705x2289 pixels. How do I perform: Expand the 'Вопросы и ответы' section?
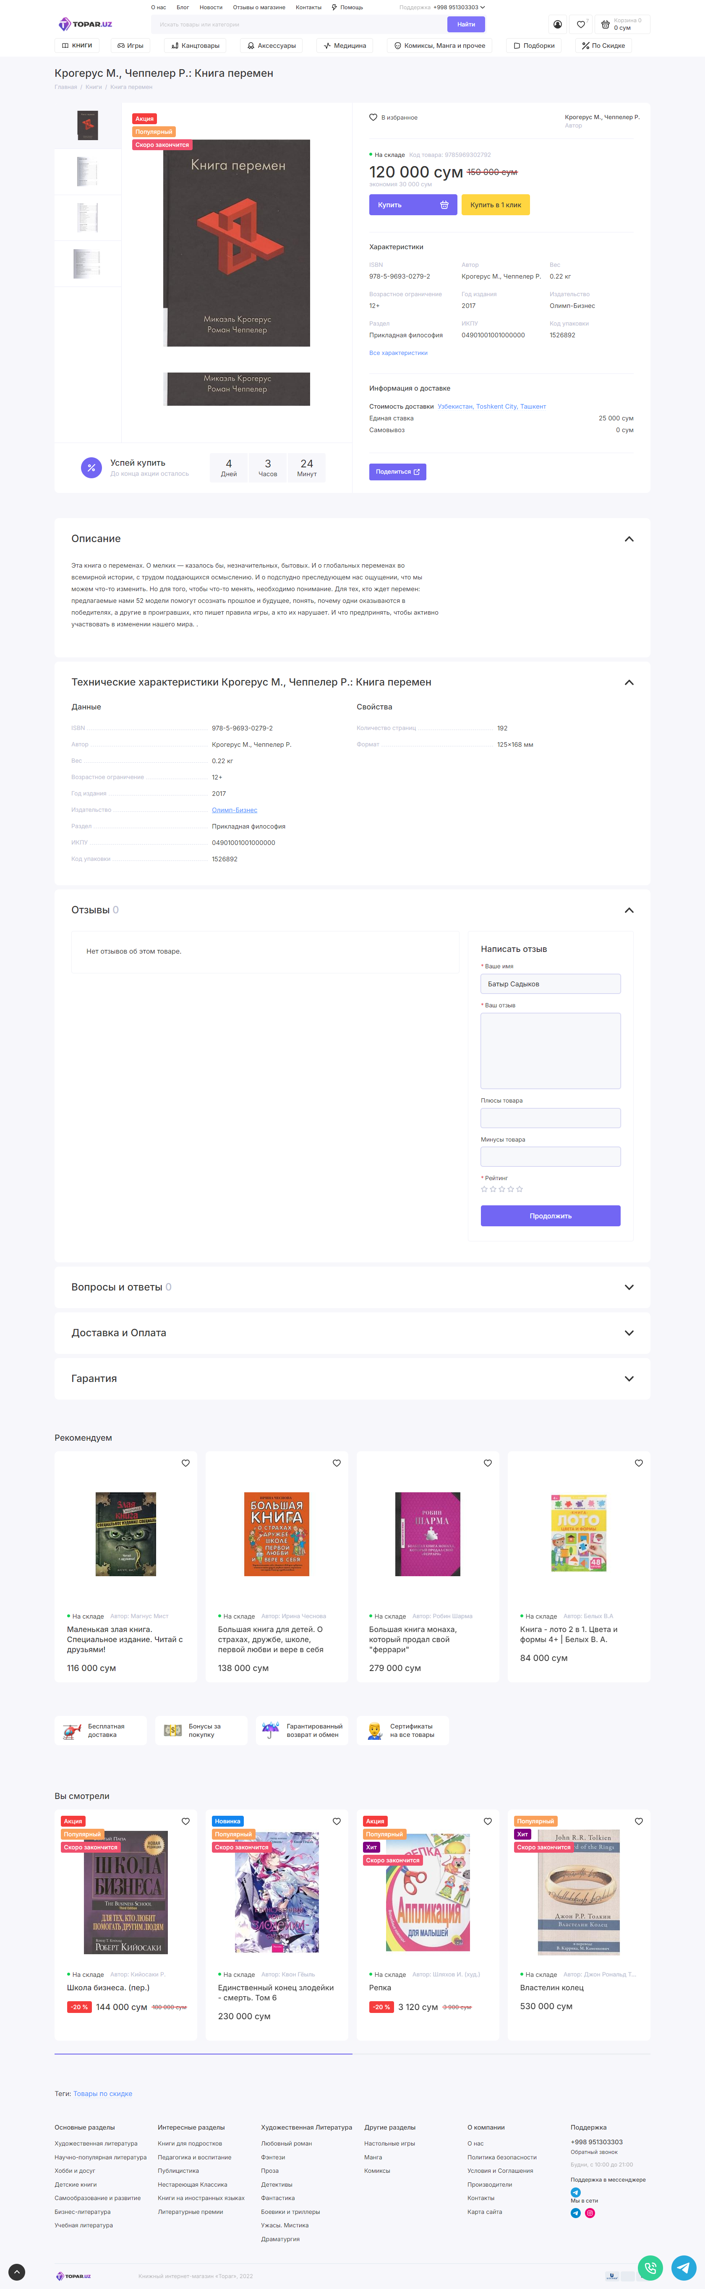[x=629, y=1287]
